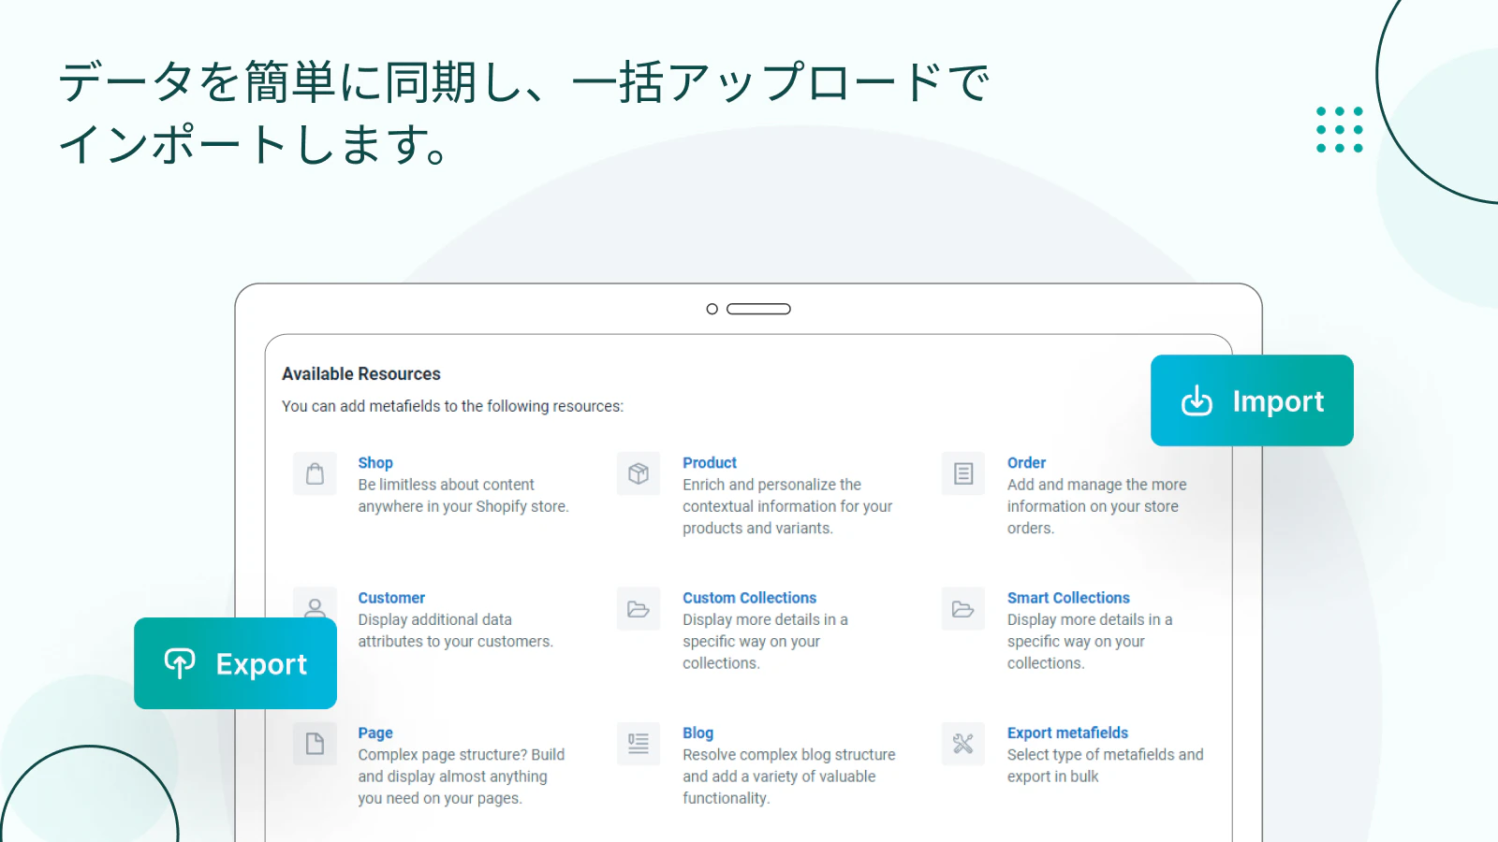The image size is (1498, 842).
Task: Open the Page resource link
Action: (375, 733)
